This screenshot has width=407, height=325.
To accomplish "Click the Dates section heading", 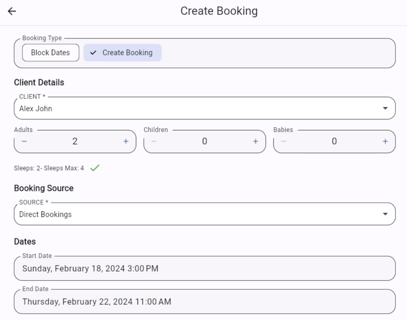I will (x=25, y=242).
